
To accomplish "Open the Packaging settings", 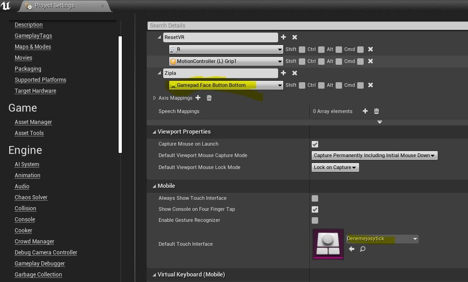I will (x=28, y=69).
